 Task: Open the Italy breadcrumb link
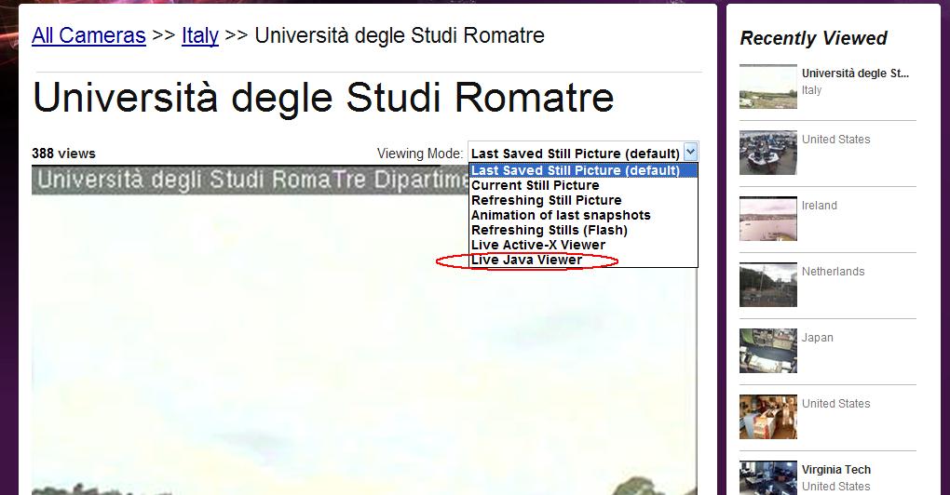click(x=200, y=35)
